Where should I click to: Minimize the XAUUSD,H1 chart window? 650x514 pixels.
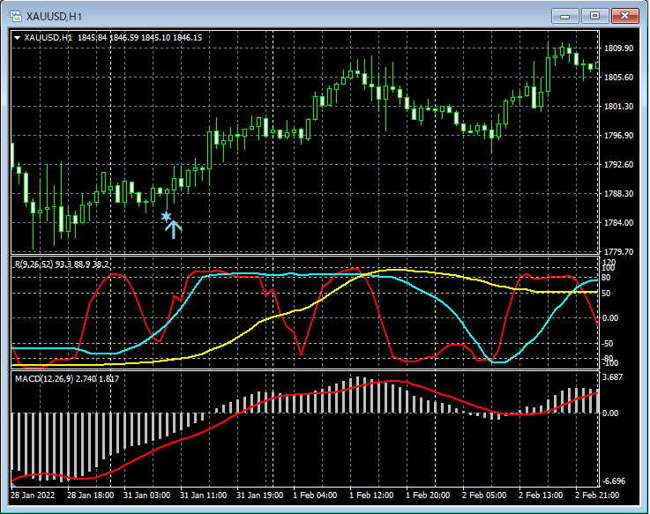coord(564,16)
